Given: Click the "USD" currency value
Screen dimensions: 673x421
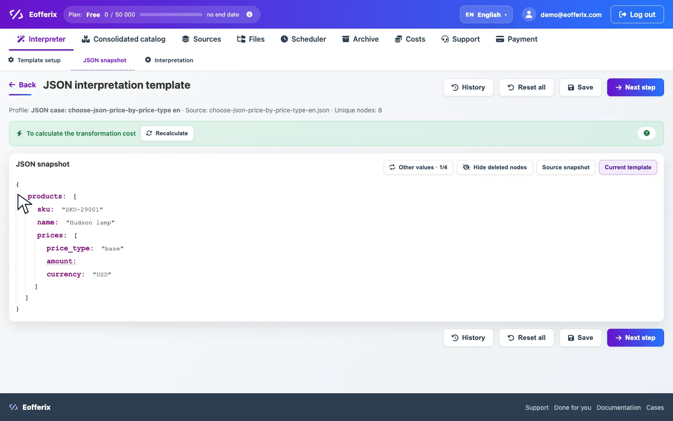Looking at the screenshot, I should (x=102, y=275).
